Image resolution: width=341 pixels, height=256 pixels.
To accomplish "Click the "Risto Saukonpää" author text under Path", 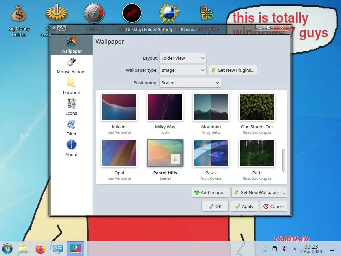I will pos(257,178).
